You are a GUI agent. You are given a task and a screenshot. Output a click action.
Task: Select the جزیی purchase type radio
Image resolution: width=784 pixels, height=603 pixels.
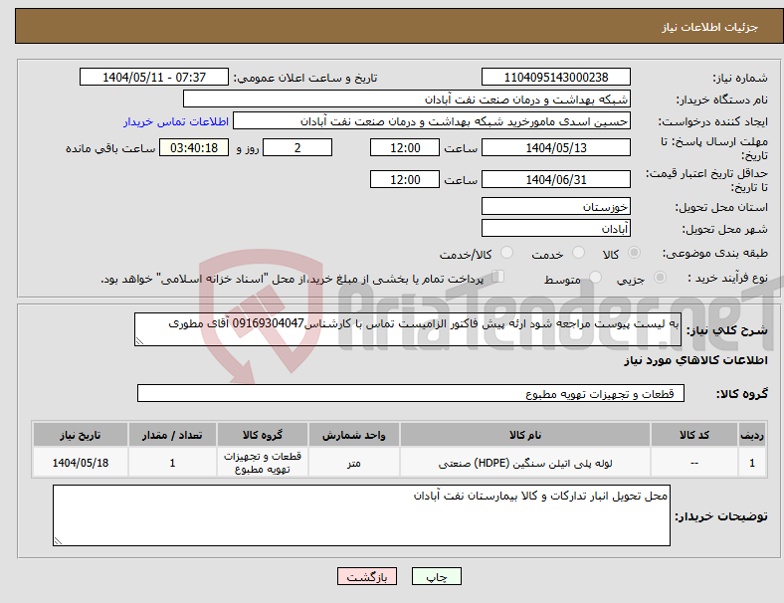(x=660, y=278)
